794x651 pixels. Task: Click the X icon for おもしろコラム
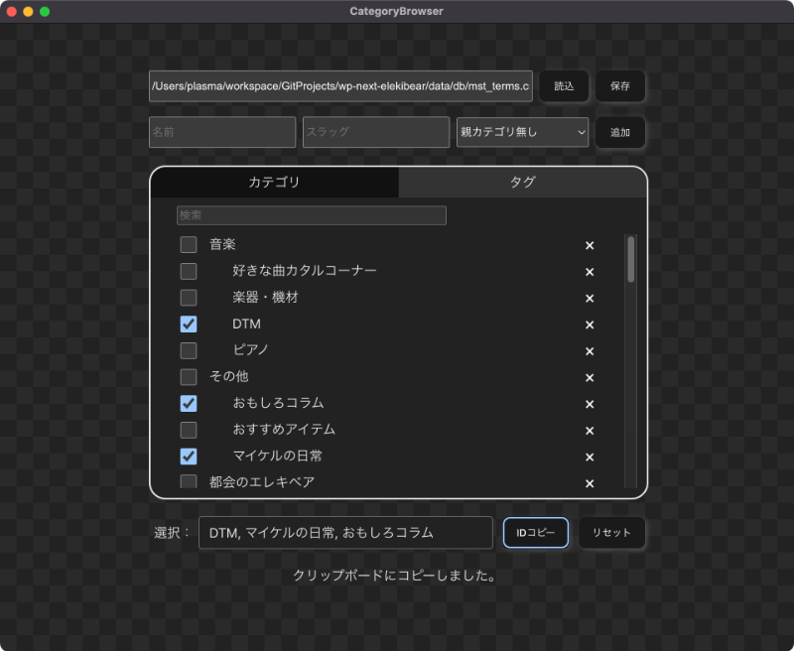pos(589,404)
